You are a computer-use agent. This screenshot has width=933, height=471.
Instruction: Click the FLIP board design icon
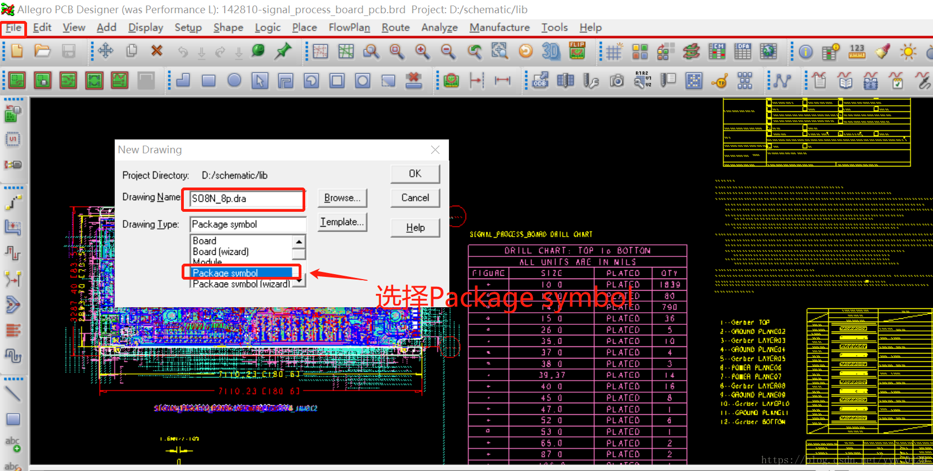577,51
